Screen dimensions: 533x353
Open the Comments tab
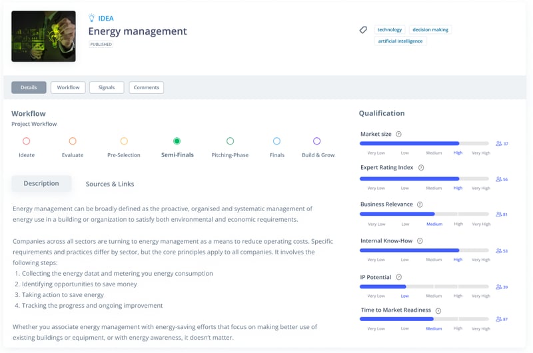(146, 87)
